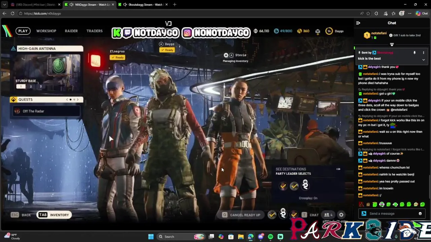431x242 pixels.
Task: Open the Windows Start menu
Action: [x=151, y=237]
